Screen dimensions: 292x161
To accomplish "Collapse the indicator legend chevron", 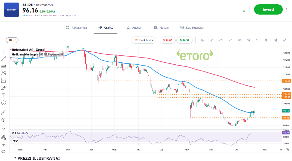I will [15, 59].
